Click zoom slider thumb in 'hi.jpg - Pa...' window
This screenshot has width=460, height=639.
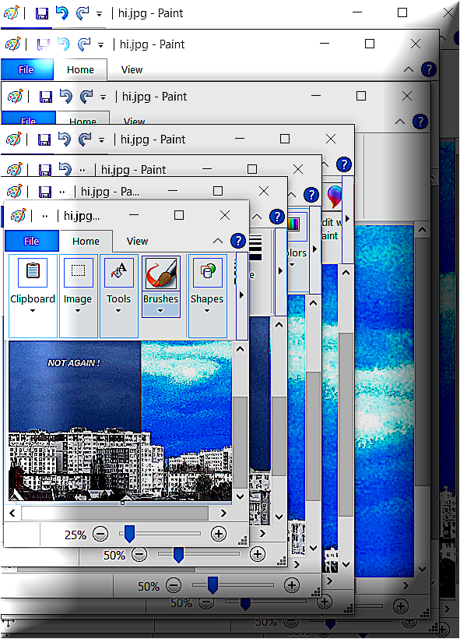(178, 555)
